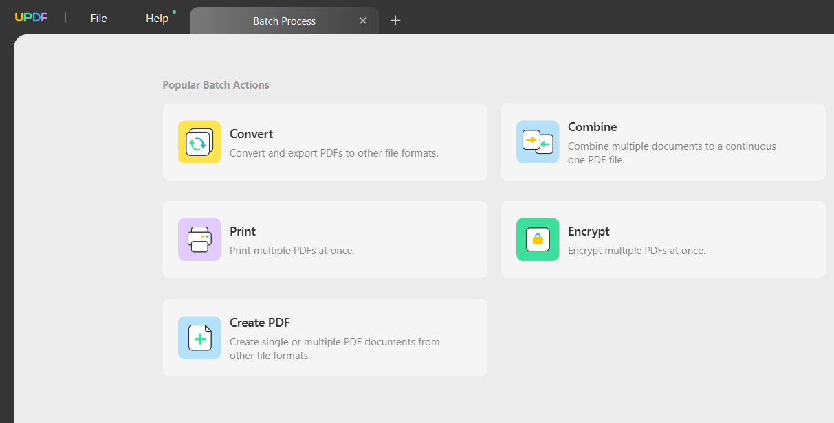Click the Encrypt padlock icon
The width and height of the screenshot is (834, 423).
coord(537,240)
